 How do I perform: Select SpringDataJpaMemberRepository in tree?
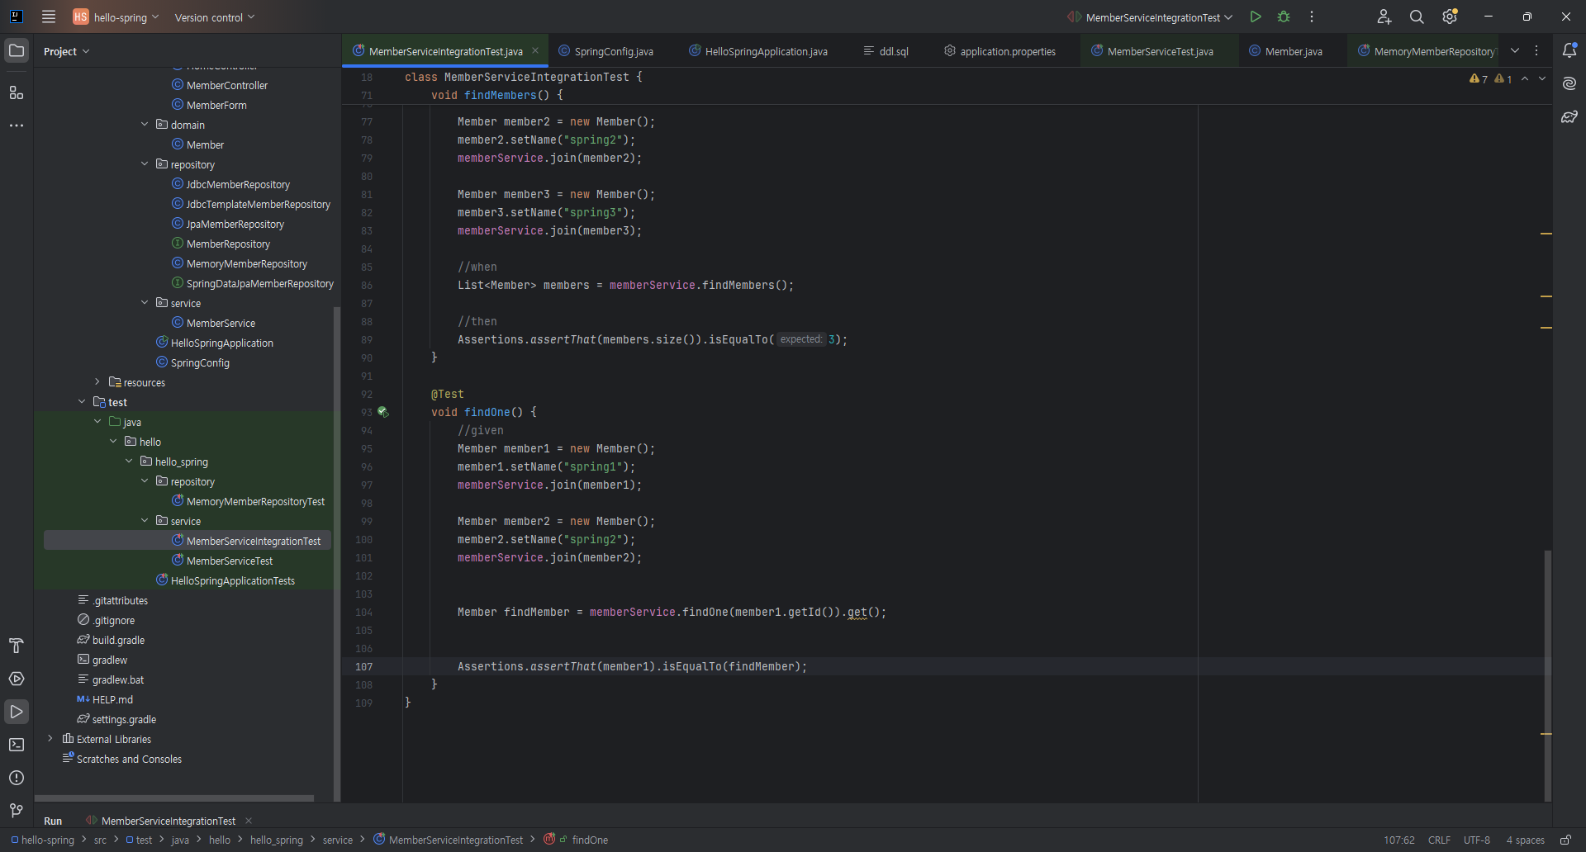click(260, 283)
